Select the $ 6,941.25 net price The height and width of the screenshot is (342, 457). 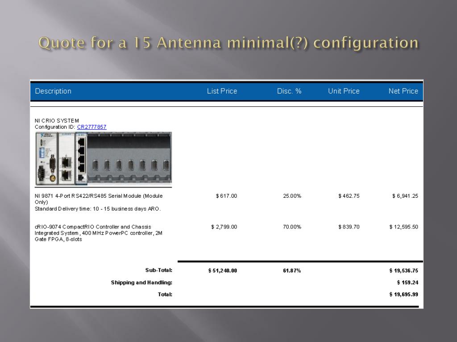click(405, 196)
